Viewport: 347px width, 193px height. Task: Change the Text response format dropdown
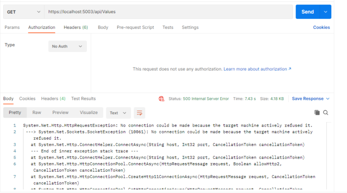(118, 113)
